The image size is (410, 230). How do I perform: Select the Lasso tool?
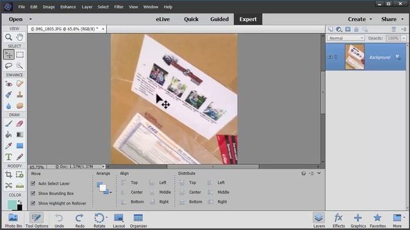tap(8, 66)
